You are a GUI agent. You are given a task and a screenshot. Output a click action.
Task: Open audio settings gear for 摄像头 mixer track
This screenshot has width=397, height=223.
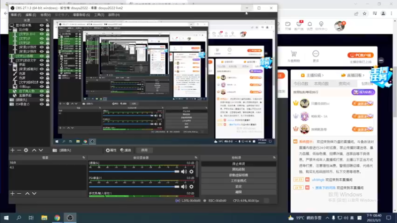pyautogui.click(x=192, y=171)
